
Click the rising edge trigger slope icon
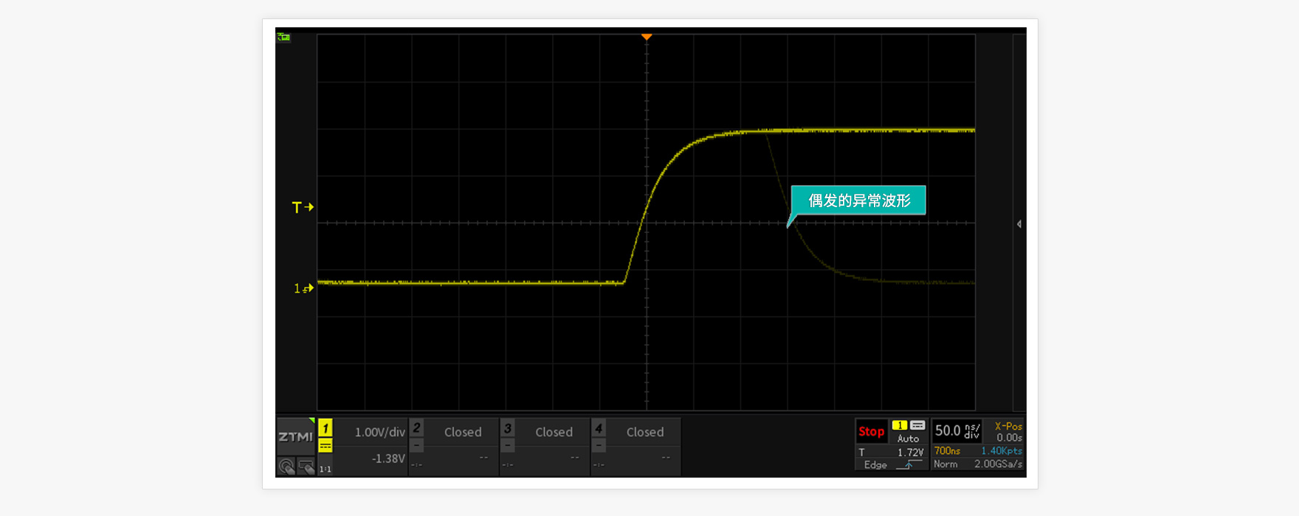(x=909, y=465)
